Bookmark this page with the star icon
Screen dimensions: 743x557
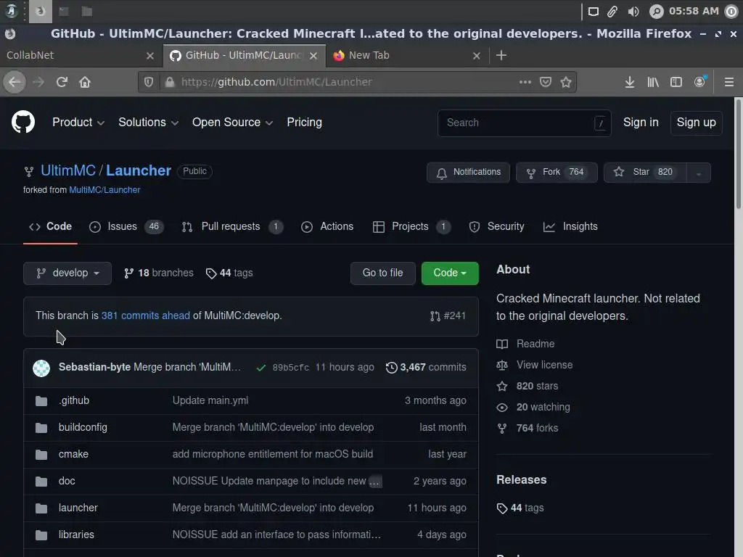[x=566, y=82]
